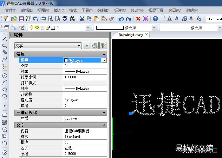Run the ABC spell check
The image size is (222, 158).
pos(65,19)
